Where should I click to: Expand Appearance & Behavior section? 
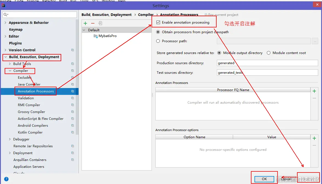pos(5,22)
